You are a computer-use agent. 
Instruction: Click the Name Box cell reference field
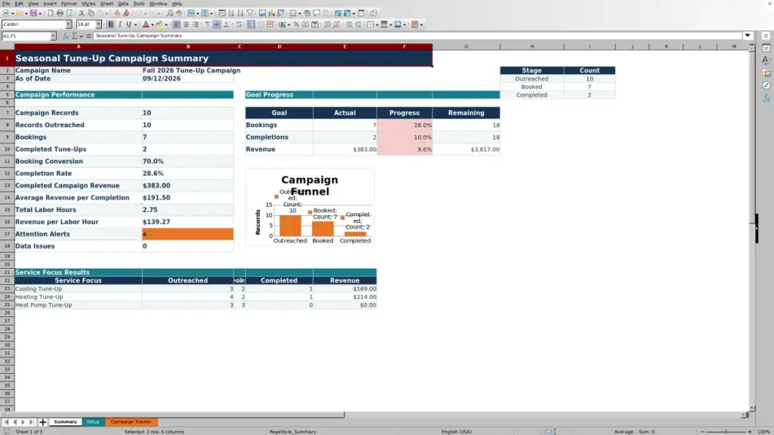coord(26,36)
